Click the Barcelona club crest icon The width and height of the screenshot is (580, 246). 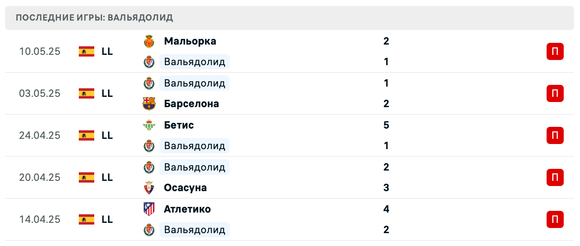[149, 104]
